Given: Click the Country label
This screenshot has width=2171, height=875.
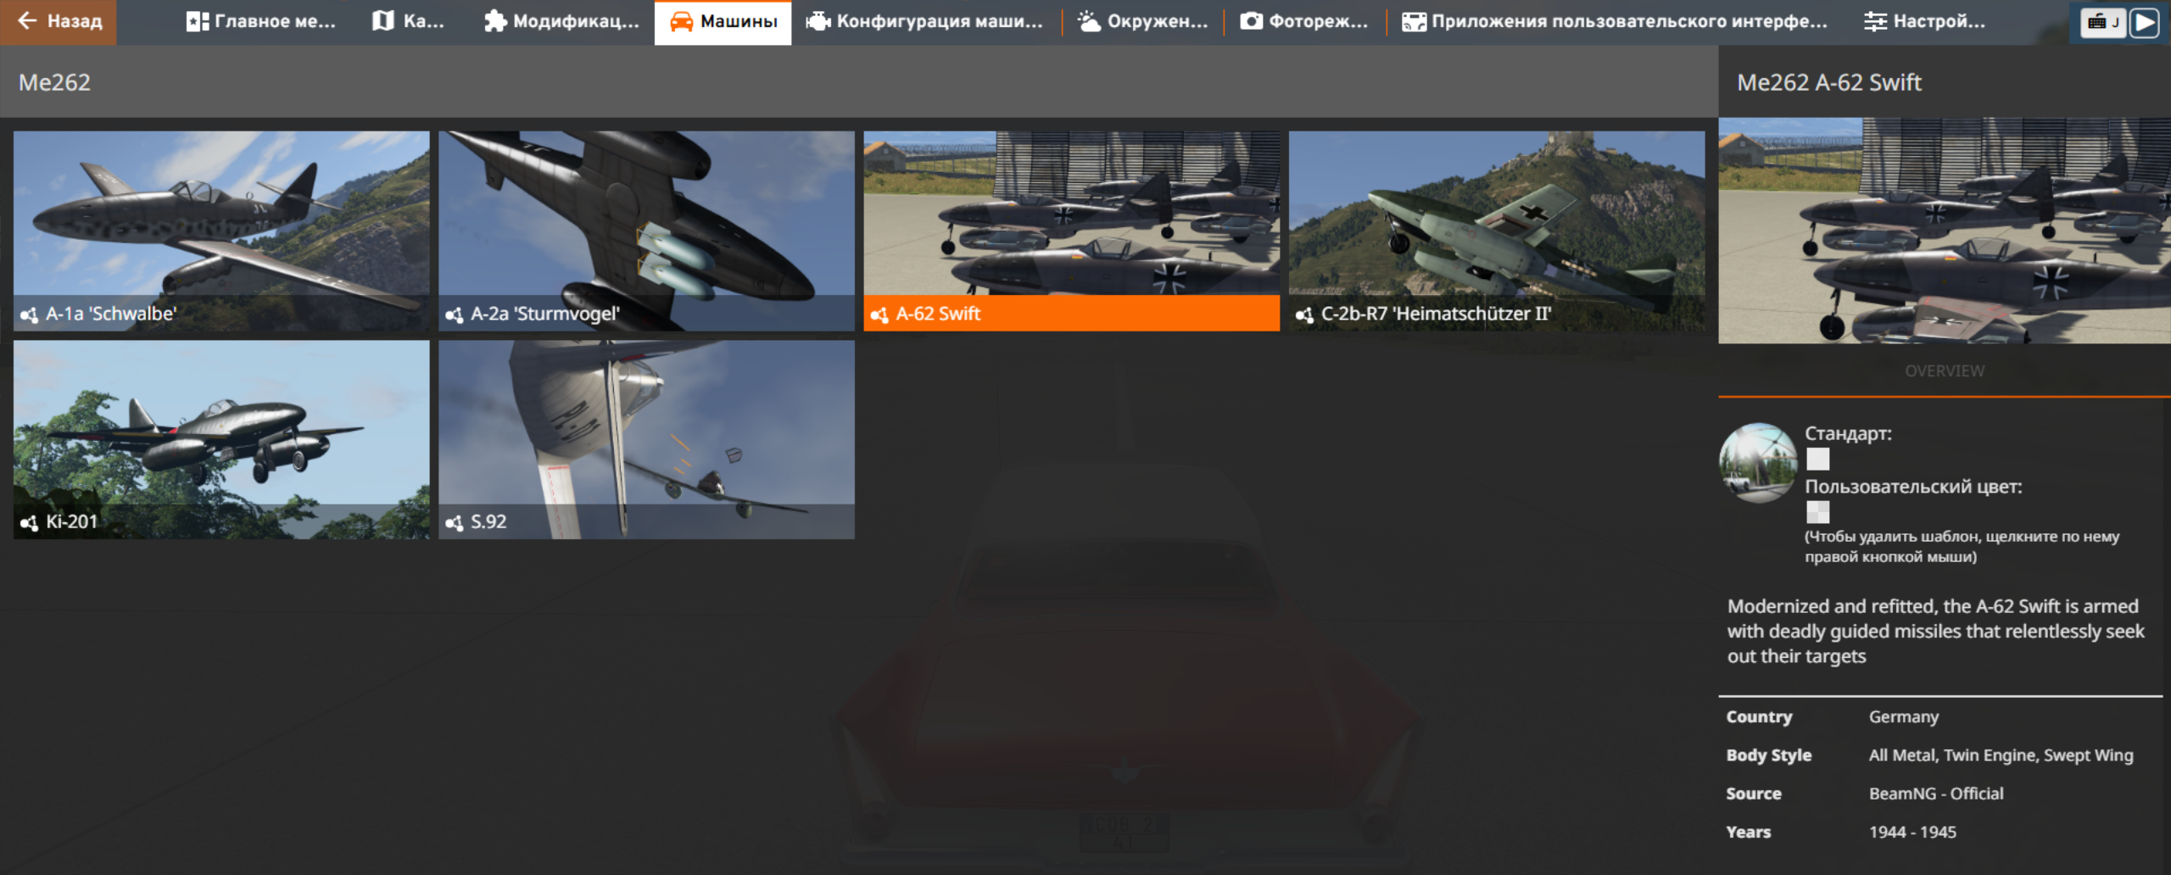Looking at the screenshot, I should click(1760, 716).
